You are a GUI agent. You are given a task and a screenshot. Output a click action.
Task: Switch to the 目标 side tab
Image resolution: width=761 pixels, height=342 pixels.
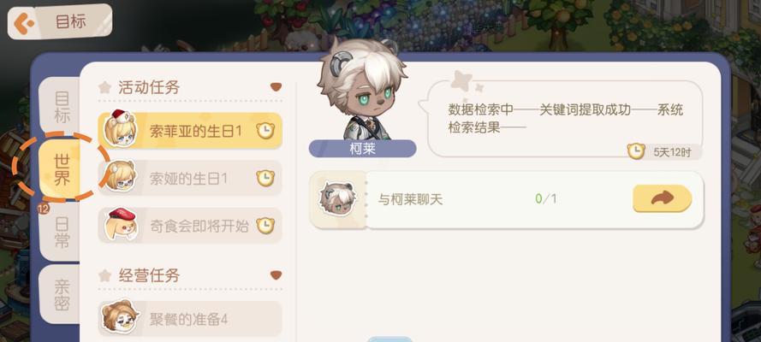pyautogui.click(x=61, y=106)
